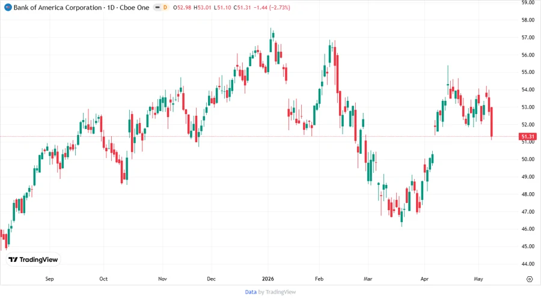Open chart settings gear icon
Viewport: 541px width, 299px height.
530,279
